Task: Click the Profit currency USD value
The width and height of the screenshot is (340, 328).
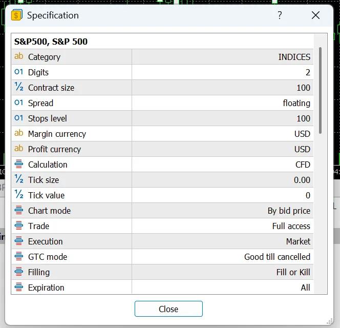Action: tap(302, 149)
